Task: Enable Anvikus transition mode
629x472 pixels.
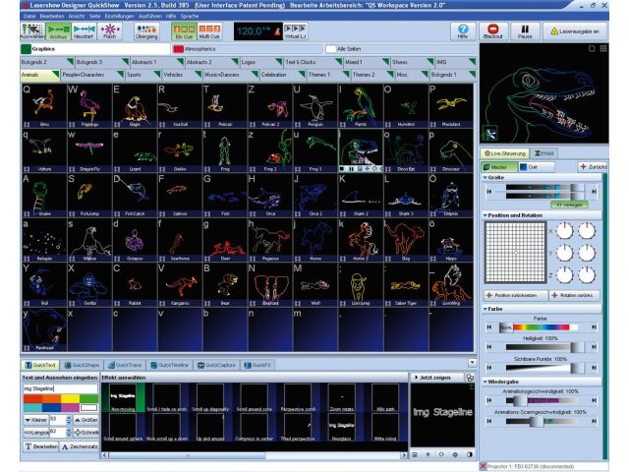Action: click(58, 31)
